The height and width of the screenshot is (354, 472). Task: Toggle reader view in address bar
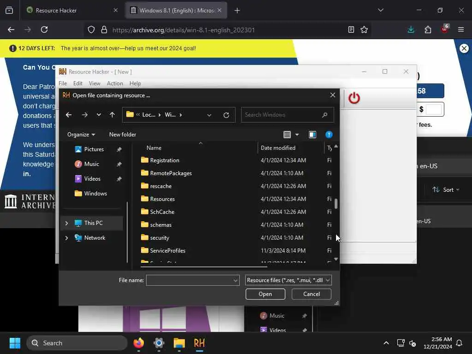(351, 29)
